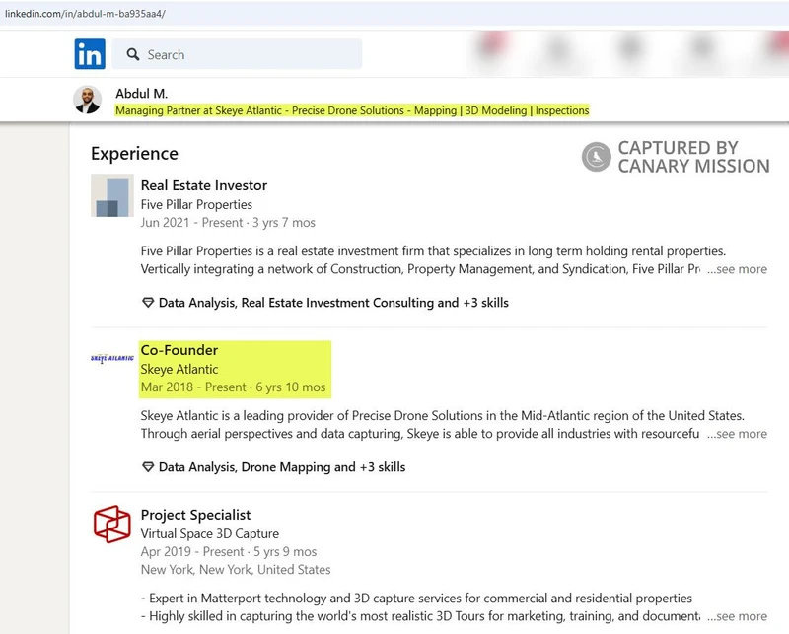Expand the Skeye Atlantic description via see more
Image resolution: width=789 pixels, height=634 pixels.
coord(737,434)
